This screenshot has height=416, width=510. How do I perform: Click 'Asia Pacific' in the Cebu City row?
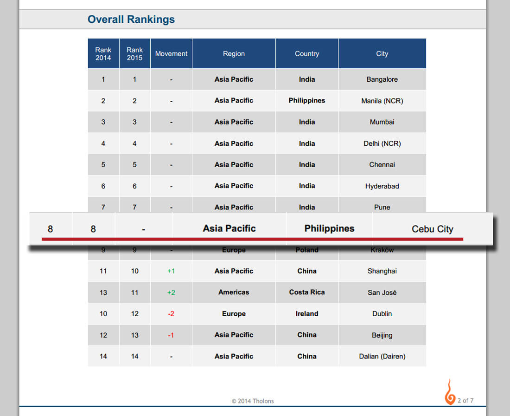point(229,228)
